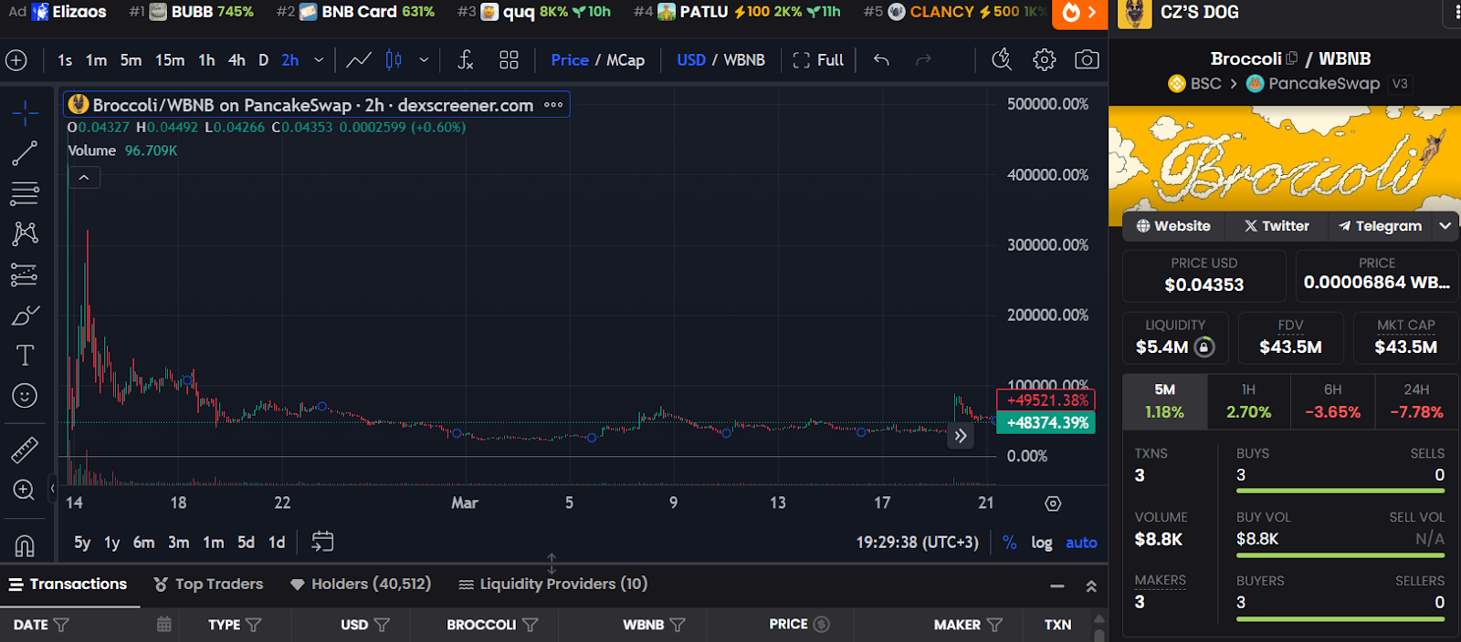
Task: Open the MAKER column filter
Action: click(994, 625)
